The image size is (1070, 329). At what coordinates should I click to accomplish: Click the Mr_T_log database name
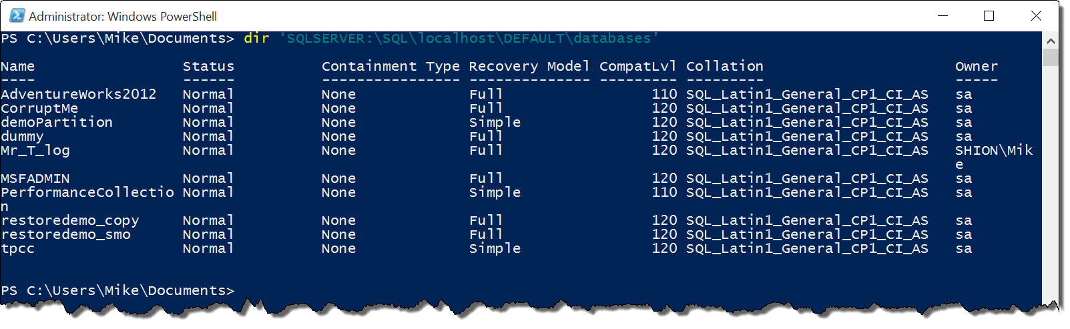click(x=35, y=151)
